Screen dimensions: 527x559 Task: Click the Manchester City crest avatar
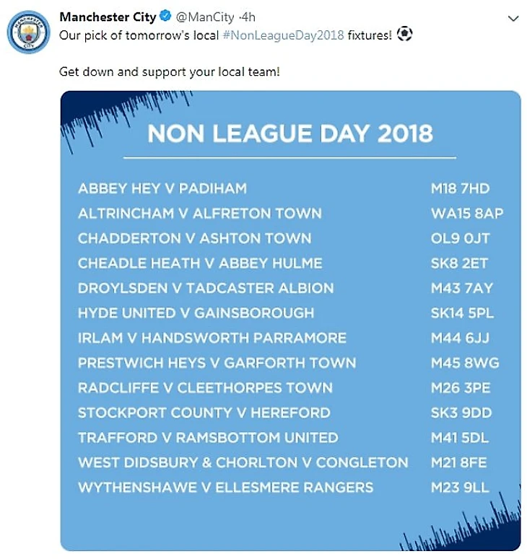tap(28, 32)
